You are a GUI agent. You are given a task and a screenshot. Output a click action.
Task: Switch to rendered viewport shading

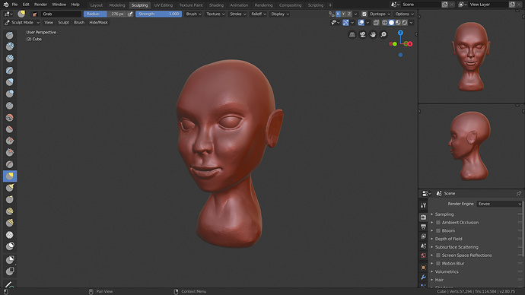click(405, 23)
